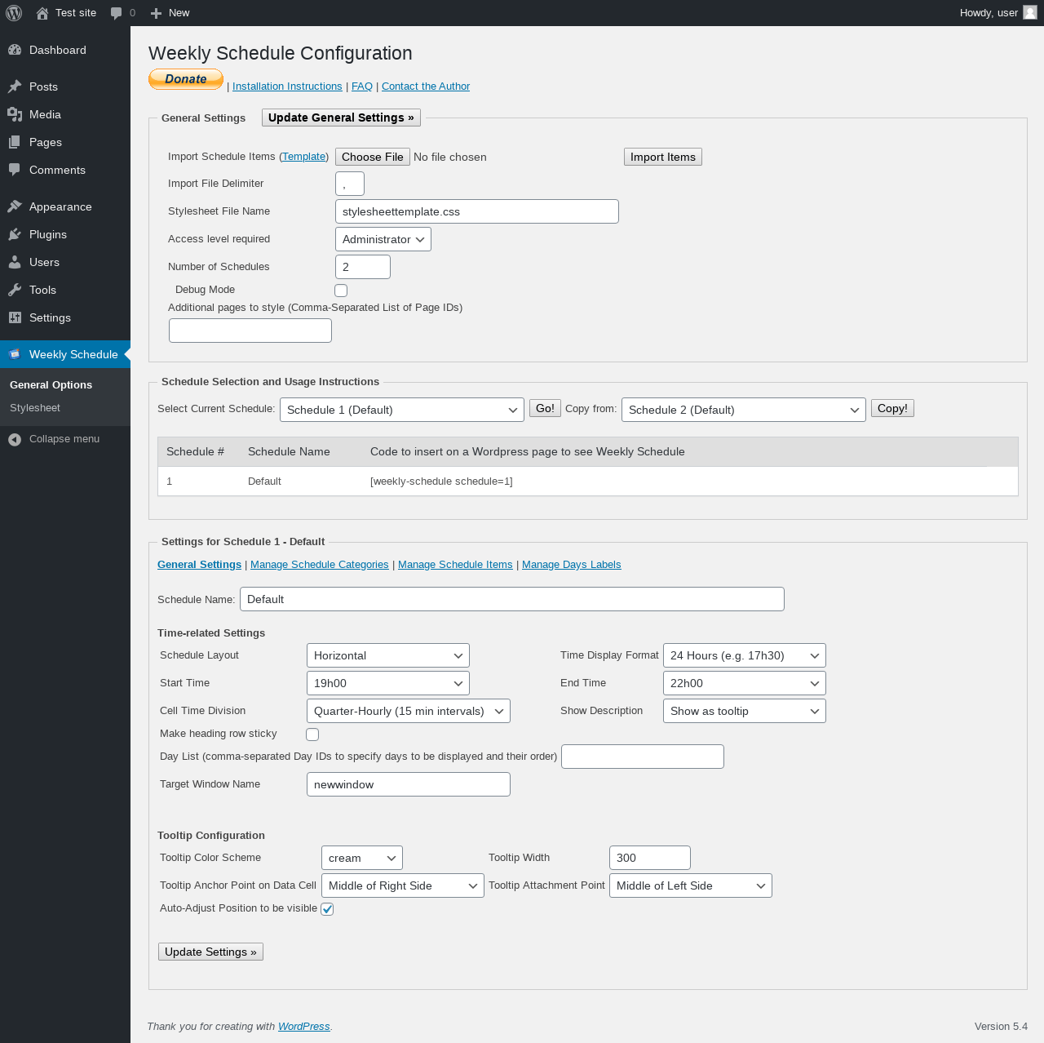Image resolution: width=1044 pixels, height=1043 pixels.
Task: Click the Media icon in sidebar
Action: (x=15, y=114)
